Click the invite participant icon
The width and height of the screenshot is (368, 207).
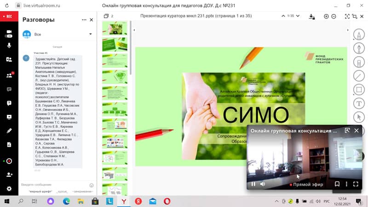9,175
